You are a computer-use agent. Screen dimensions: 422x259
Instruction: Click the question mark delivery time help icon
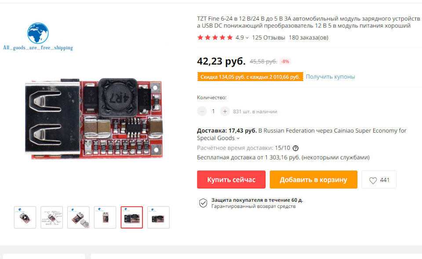coord(295,148)
